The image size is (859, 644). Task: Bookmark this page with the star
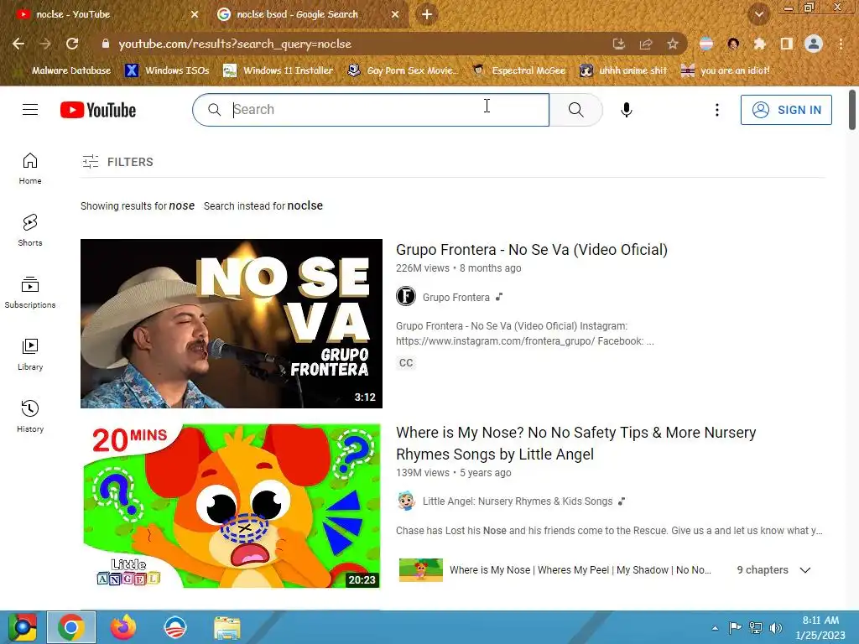coord(673,44)
